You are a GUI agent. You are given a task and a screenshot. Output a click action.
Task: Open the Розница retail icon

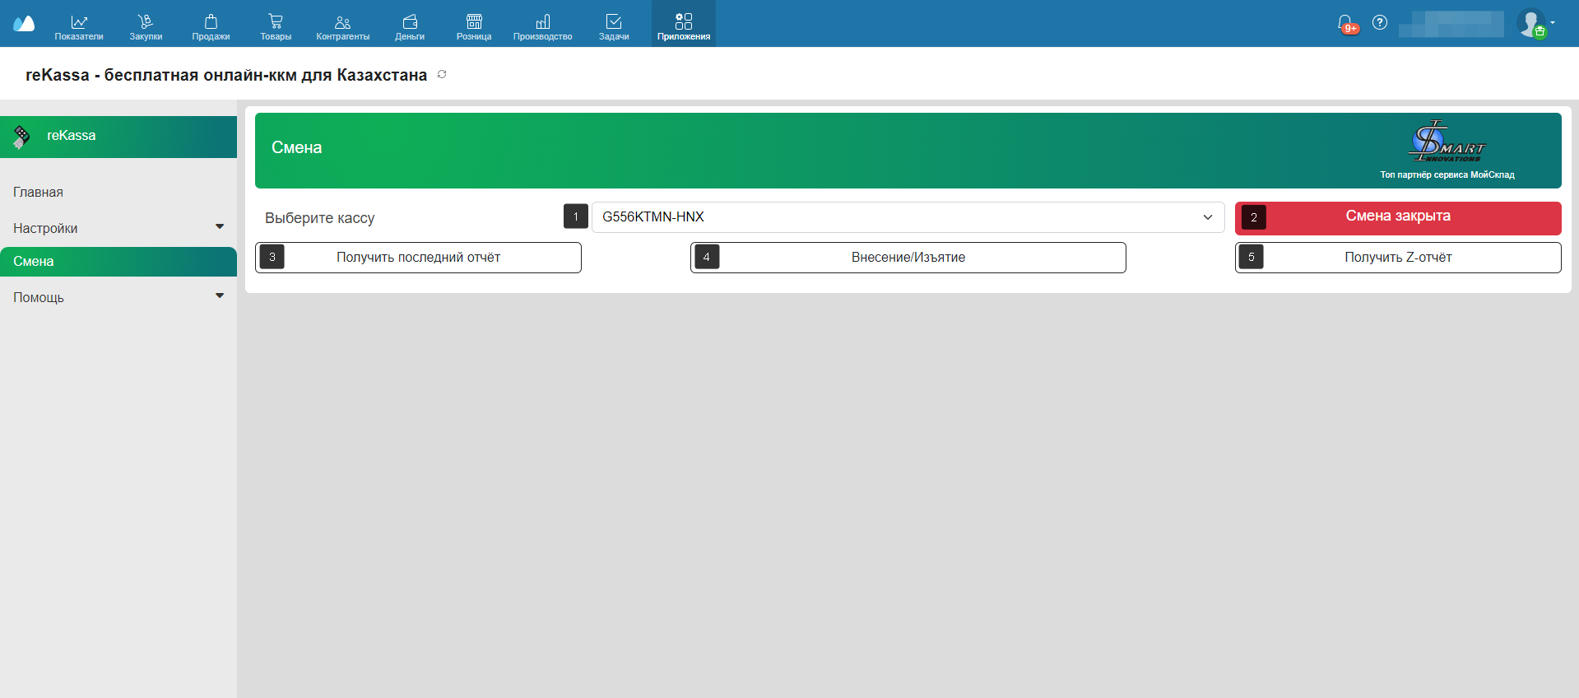(x=474, y=23)
